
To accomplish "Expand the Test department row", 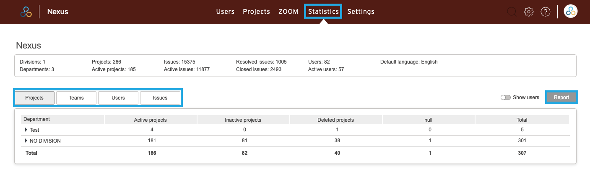I will point(26,130).
